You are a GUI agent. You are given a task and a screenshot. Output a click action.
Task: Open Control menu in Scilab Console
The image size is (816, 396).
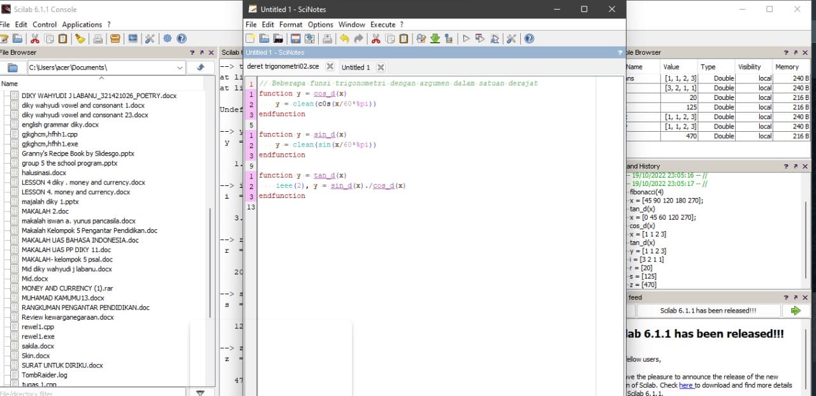point(45,24)
